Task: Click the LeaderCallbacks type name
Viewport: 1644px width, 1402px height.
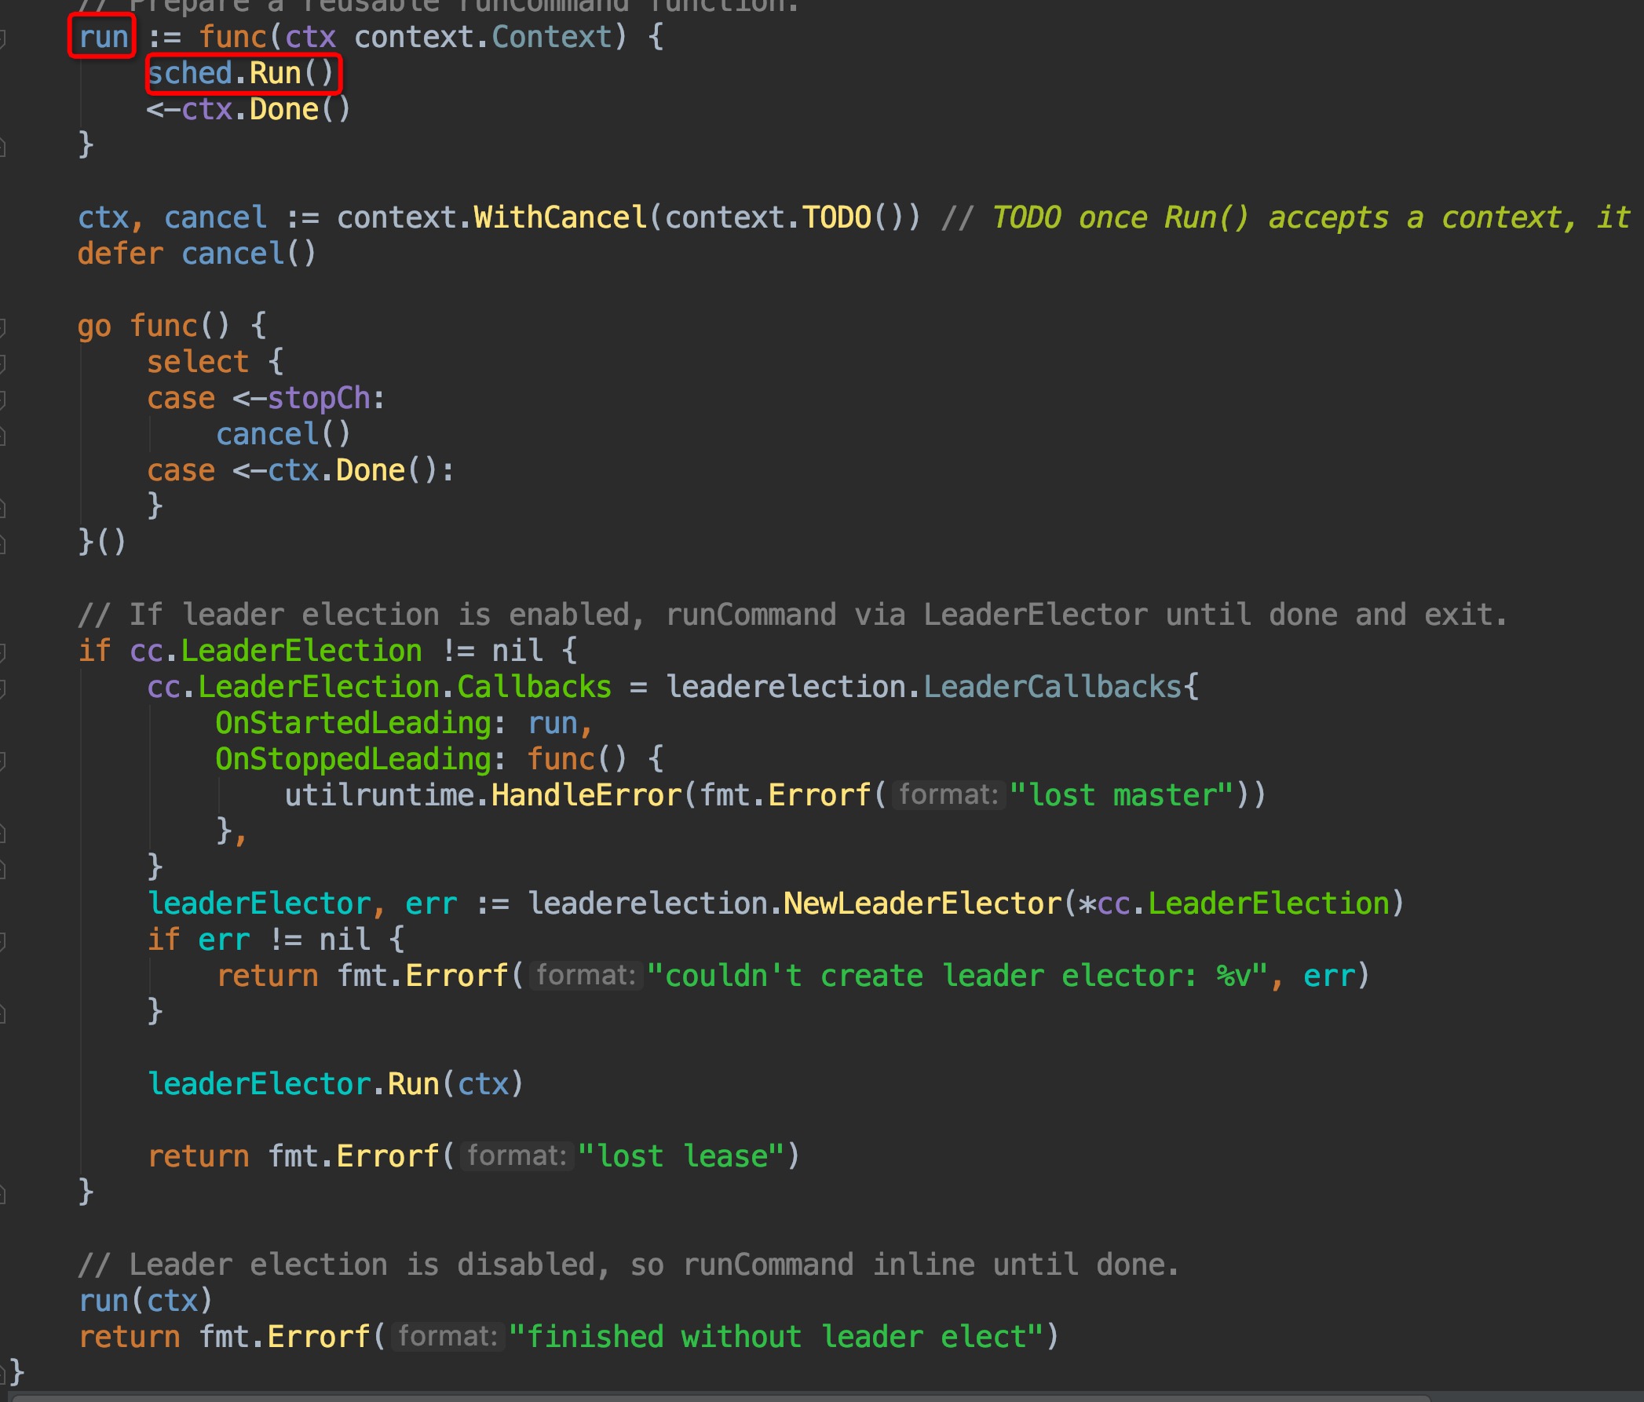Action: tap(1052, 687)
